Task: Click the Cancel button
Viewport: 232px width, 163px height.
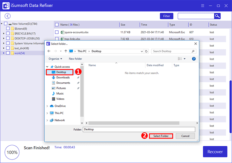Action: point(185,136)
